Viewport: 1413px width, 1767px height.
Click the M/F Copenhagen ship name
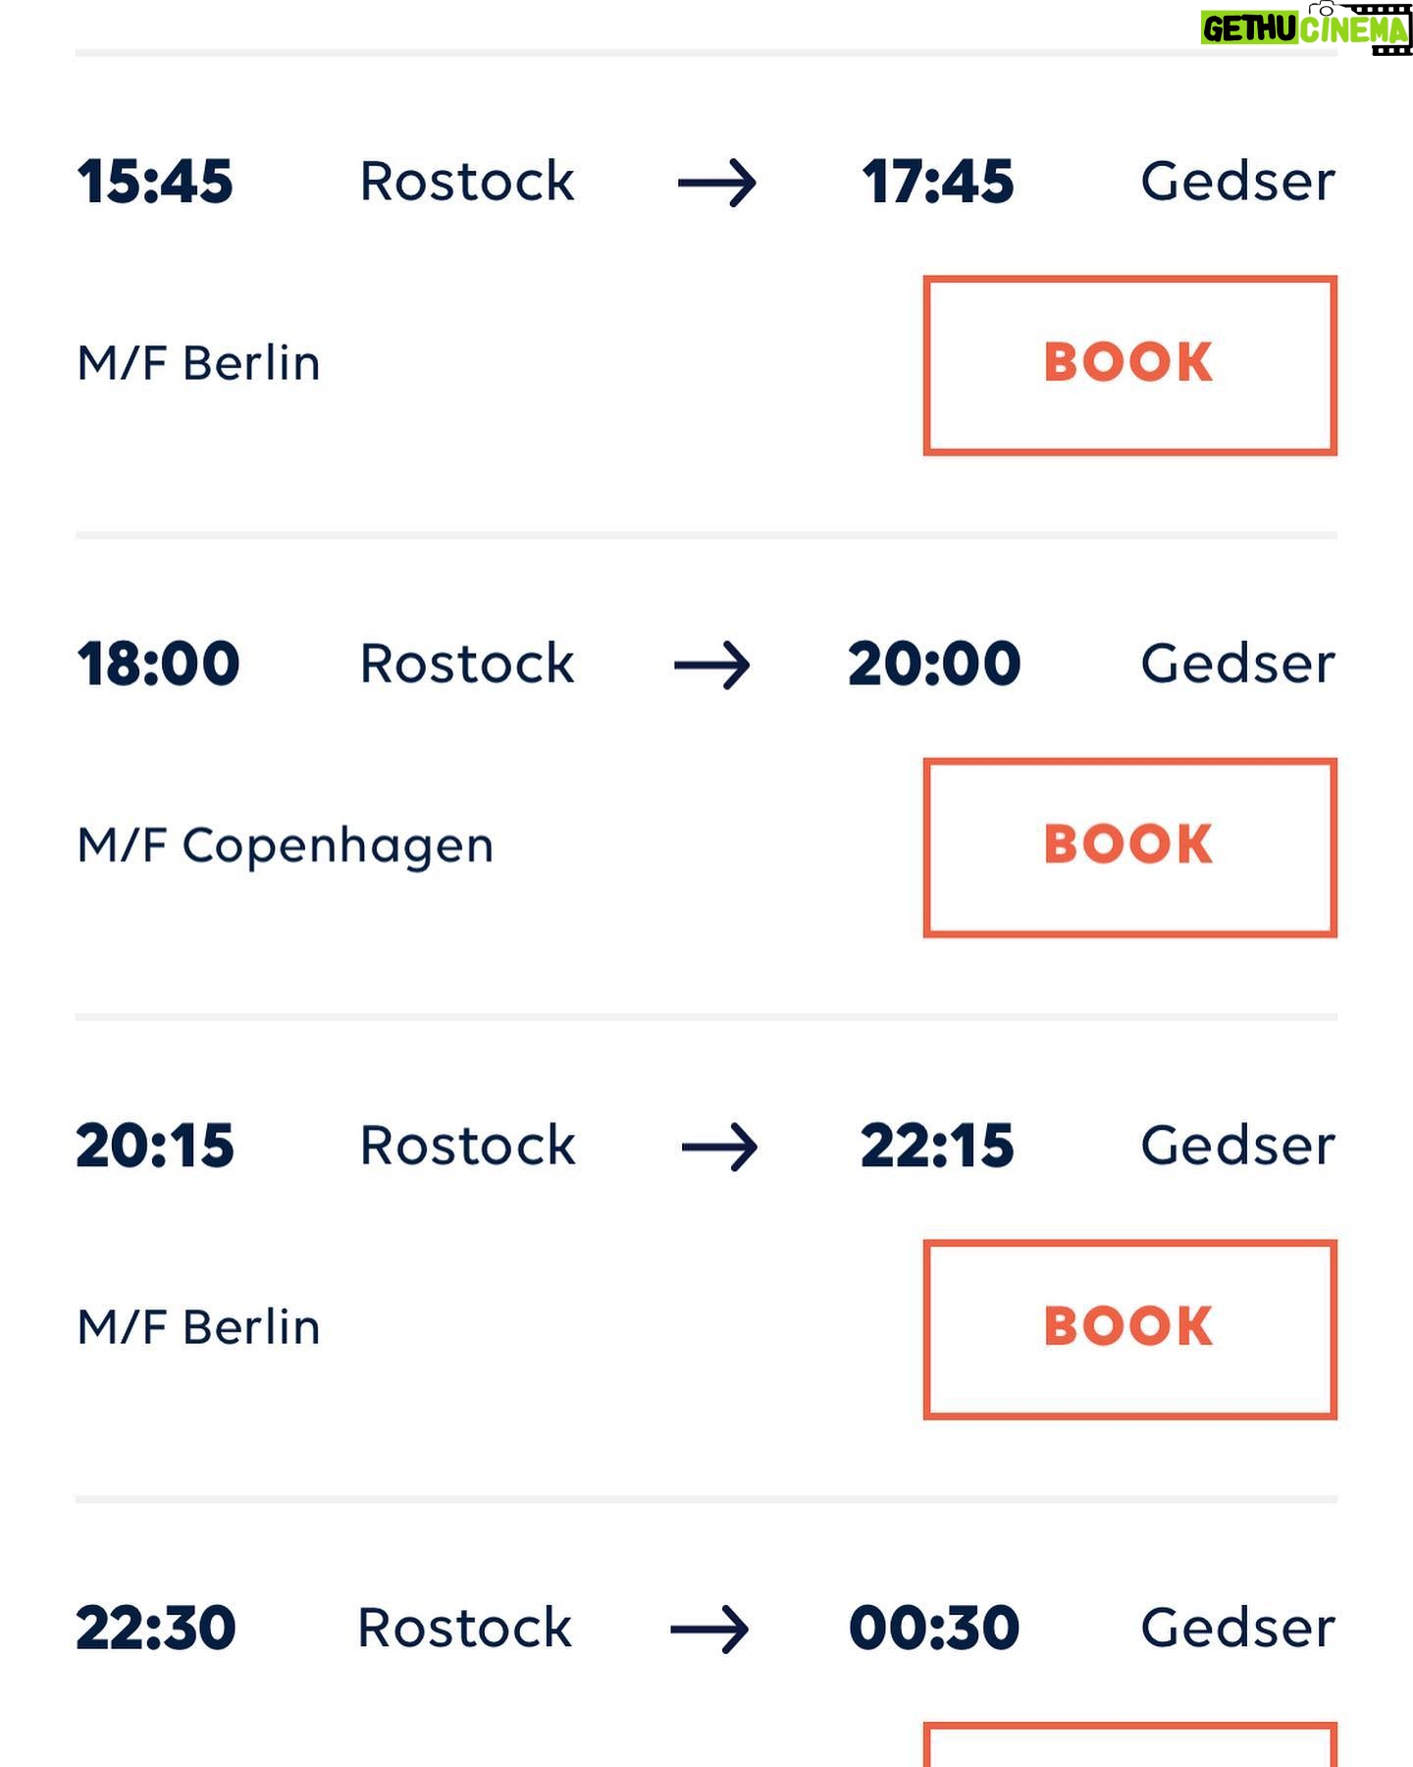(285, 846)
